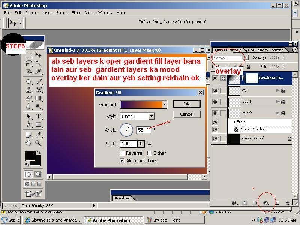Select the Hand tool
Screen dimensions: 300x225
click(28, 143)
